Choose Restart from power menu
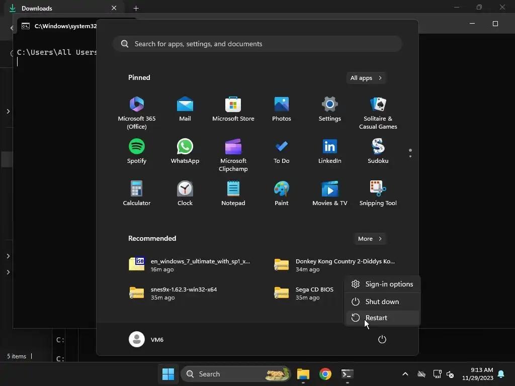515x386 pixels. 382,318
